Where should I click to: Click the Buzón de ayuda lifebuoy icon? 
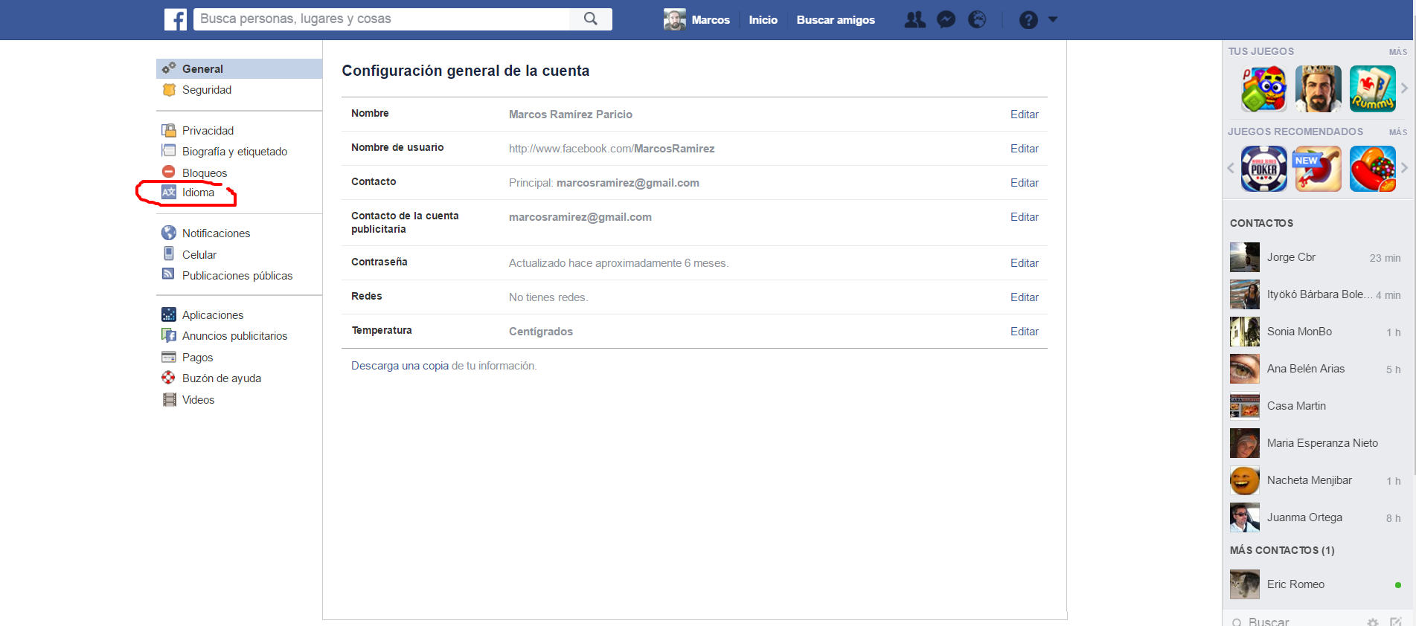(169, 378)
